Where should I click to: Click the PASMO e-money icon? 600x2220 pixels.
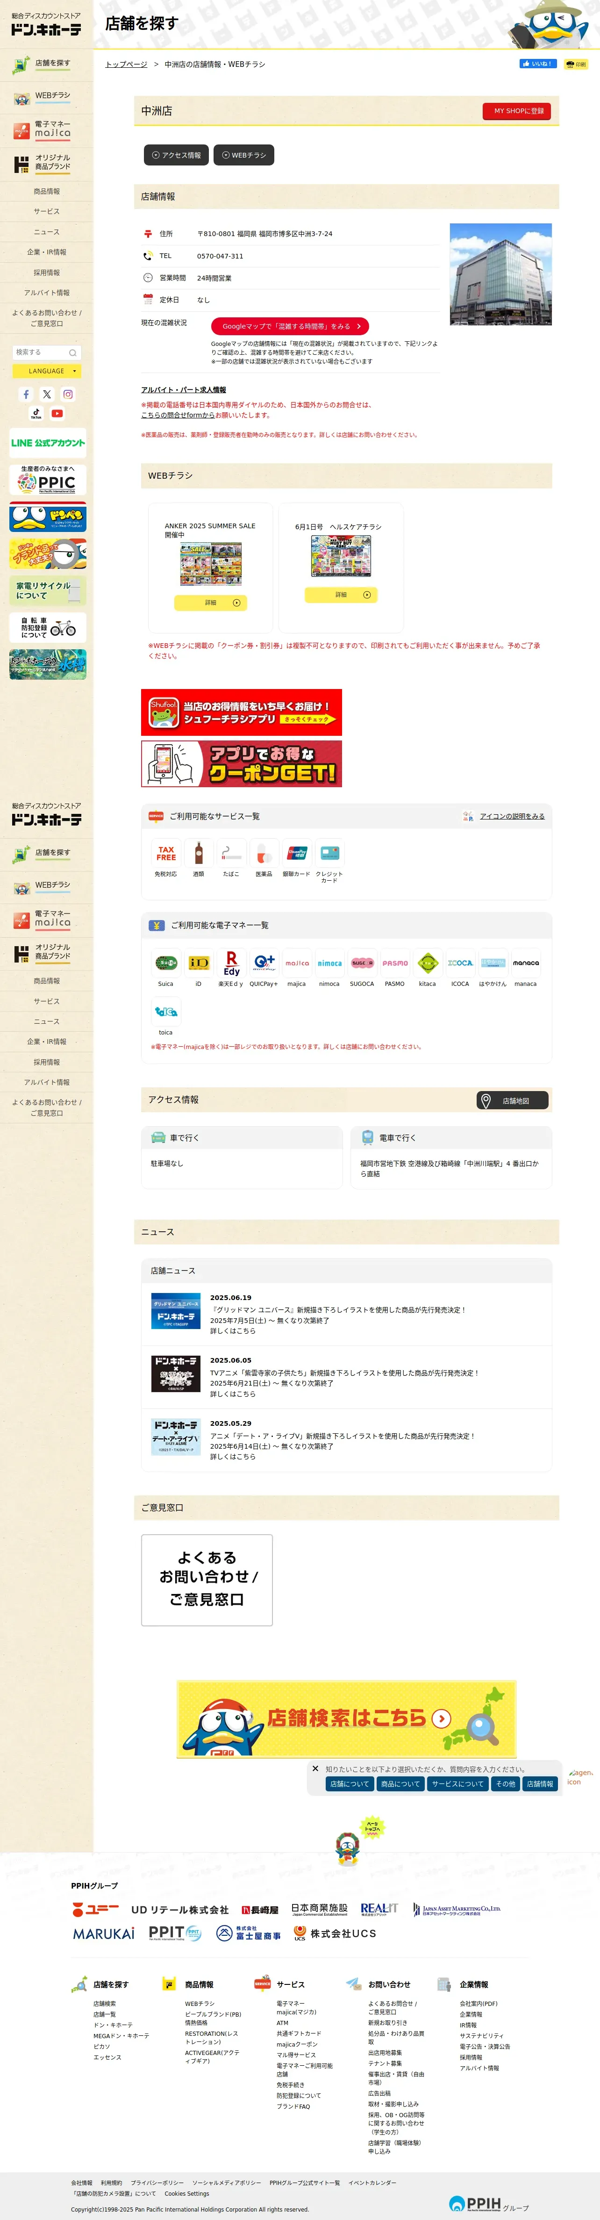pos(395,963)
